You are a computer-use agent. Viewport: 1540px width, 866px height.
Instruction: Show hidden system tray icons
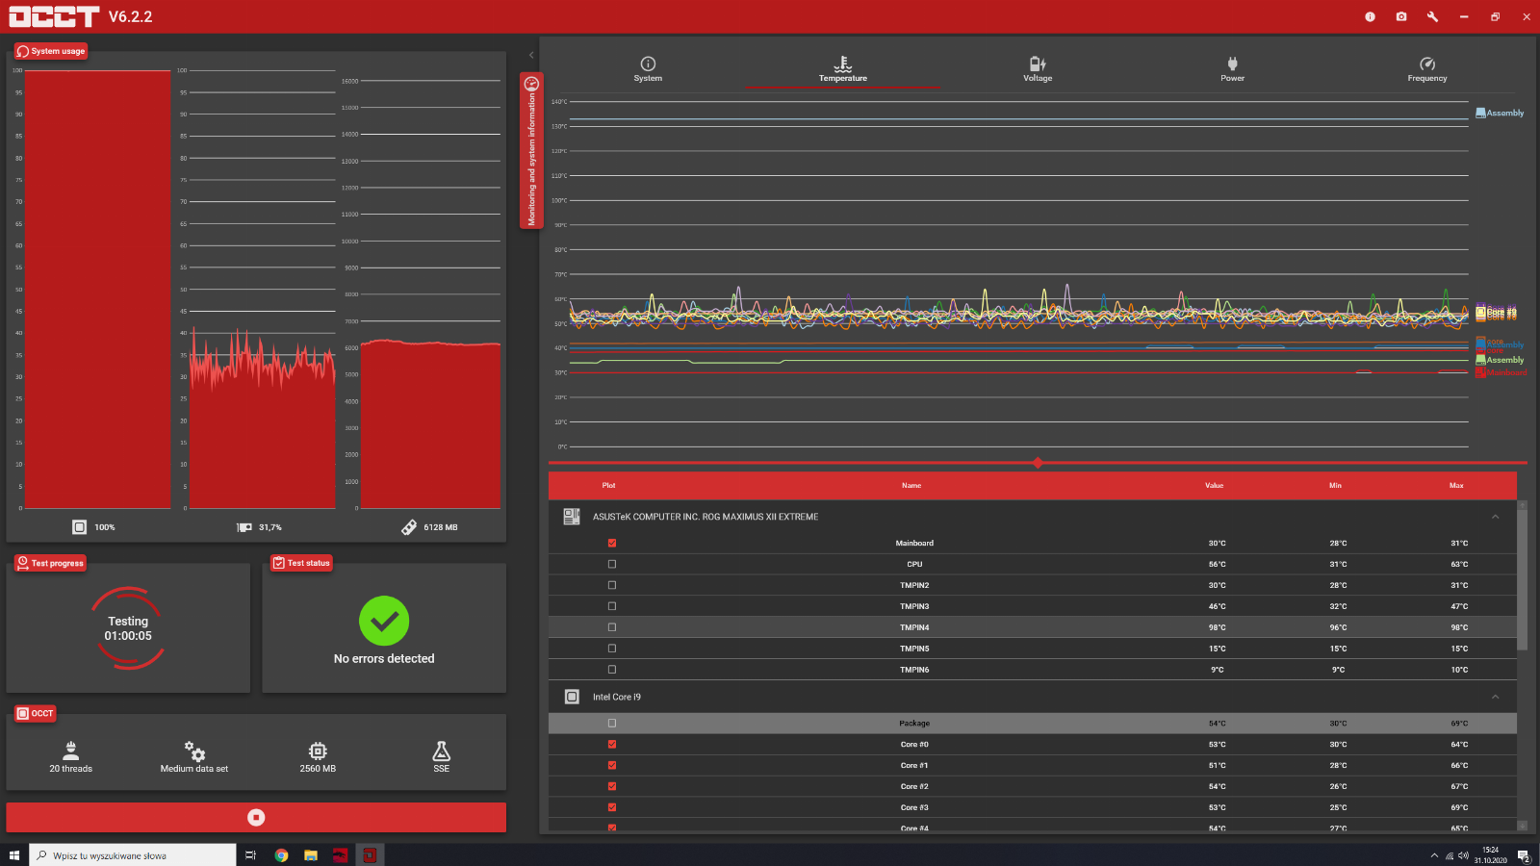tap(1434, 855)
